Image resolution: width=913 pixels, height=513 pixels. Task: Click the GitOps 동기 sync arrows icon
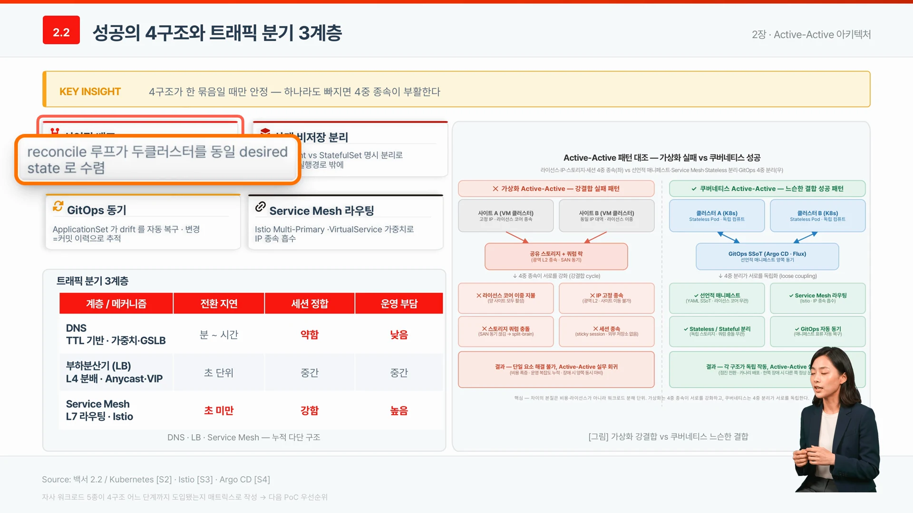[58, 206]
